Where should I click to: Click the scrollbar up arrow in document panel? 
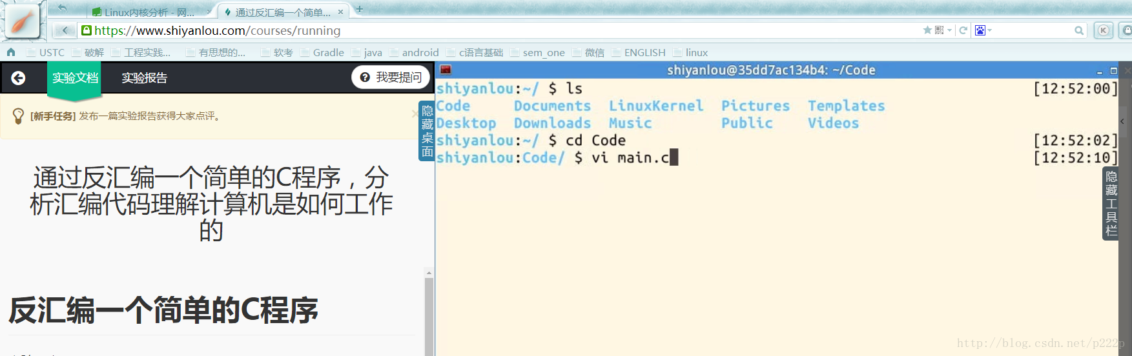[x=429, y=273]
